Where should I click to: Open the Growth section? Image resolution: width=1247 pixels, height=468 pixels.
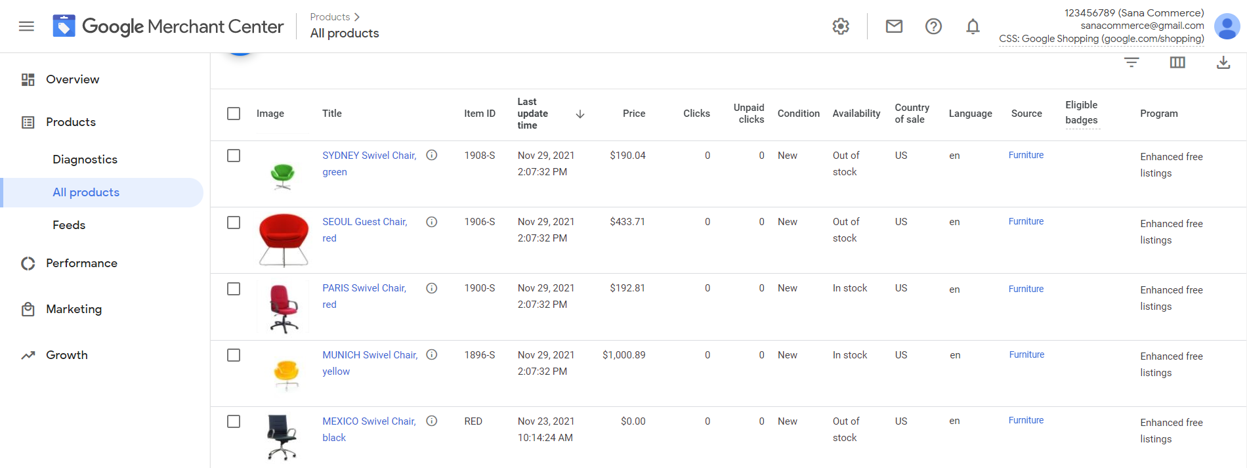(66, 355)
